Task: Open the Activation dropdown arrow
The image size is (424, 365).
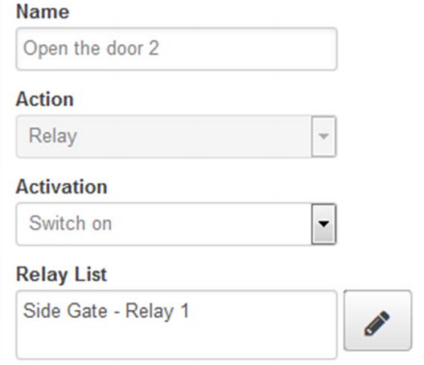Action: (324, 224)
